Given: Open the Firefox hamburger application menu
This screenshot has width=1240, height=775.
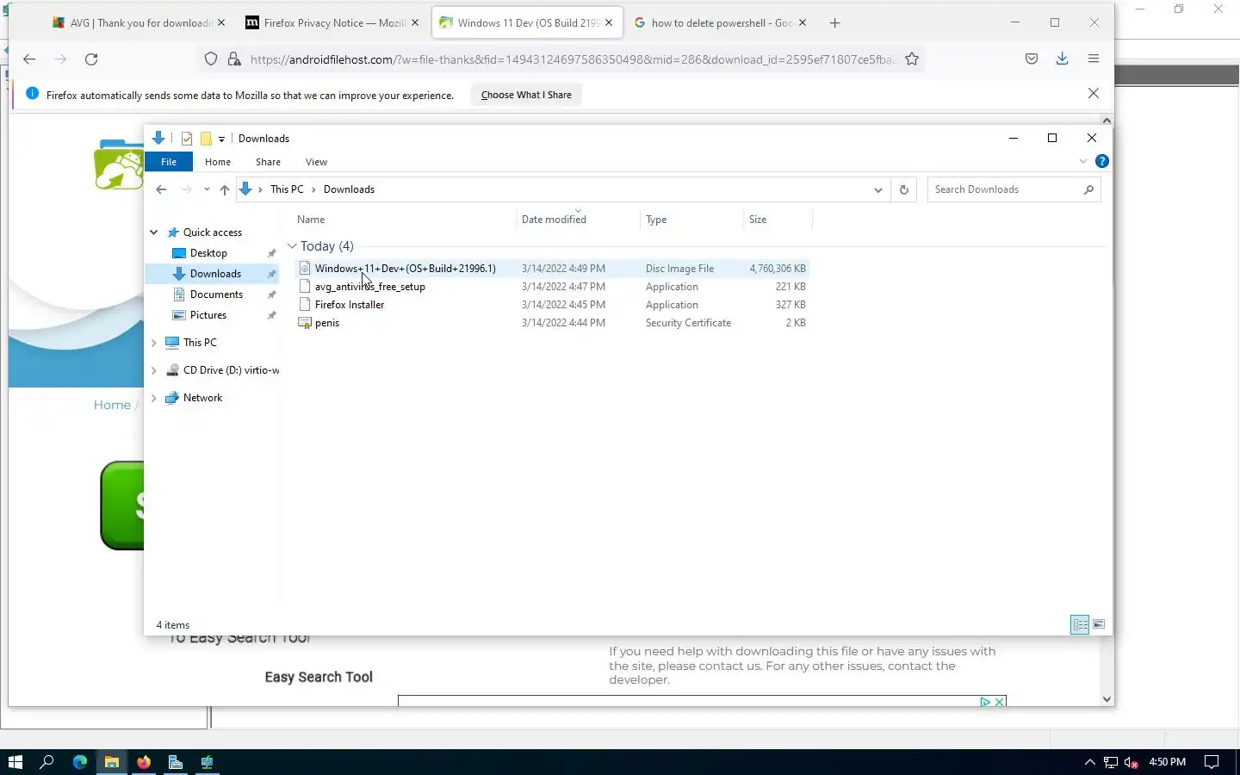Looking at the screenshot, I should click(1094, 59).
